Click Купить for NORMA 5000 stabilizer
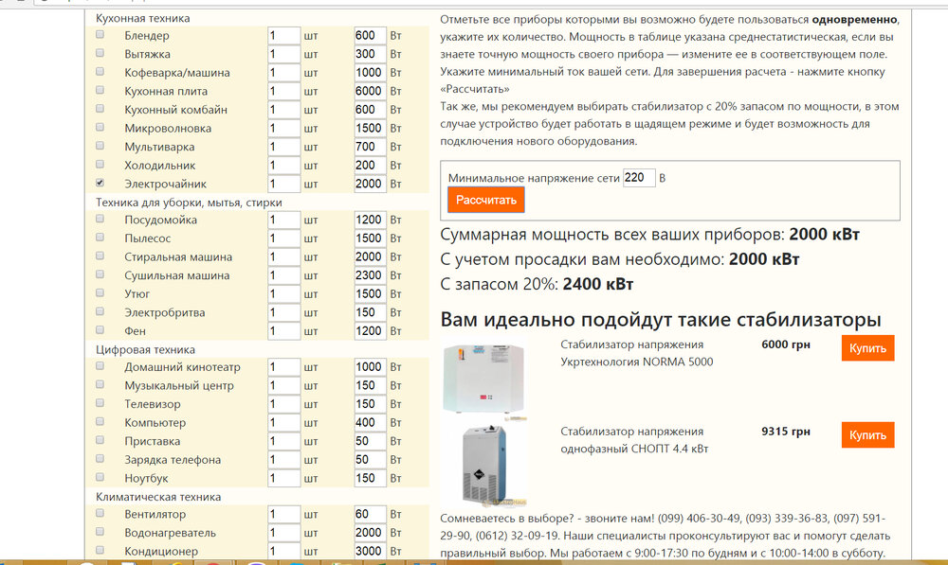The height and width of the screenshot is (565, 948). pos(867,348)
